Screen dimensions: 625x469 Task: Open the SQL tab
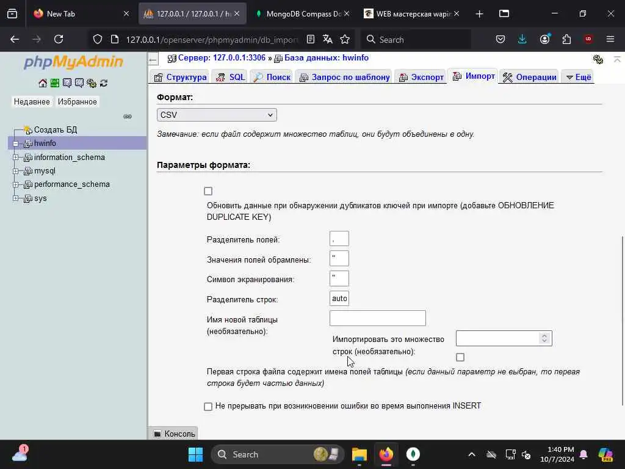click(230, 77)
